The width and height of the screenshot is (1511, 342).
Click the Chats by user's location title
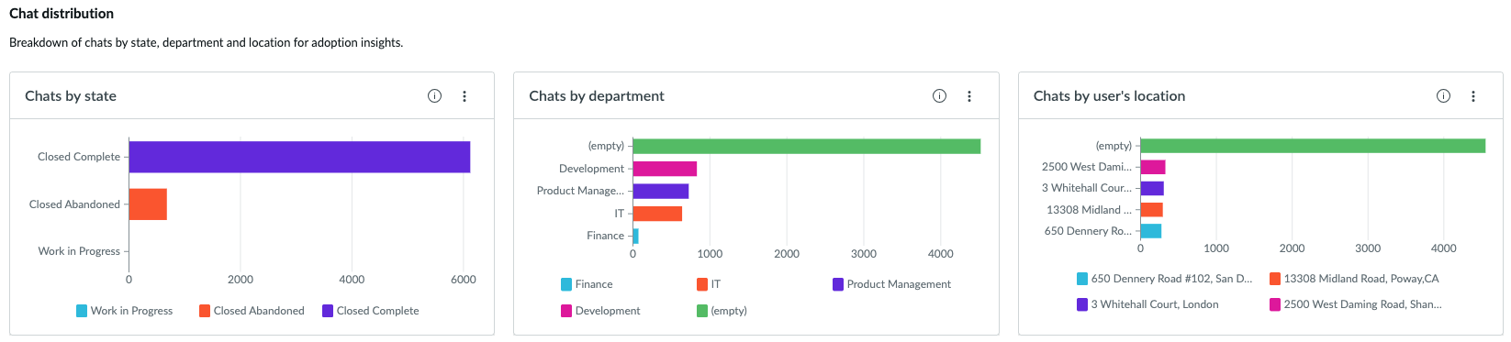(x=1109, y=96)
